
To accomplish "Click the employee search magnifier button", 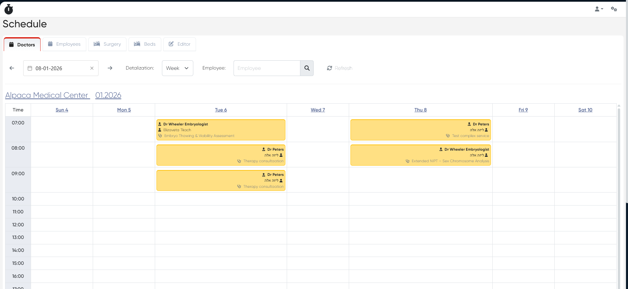I will tap(307, 68).
